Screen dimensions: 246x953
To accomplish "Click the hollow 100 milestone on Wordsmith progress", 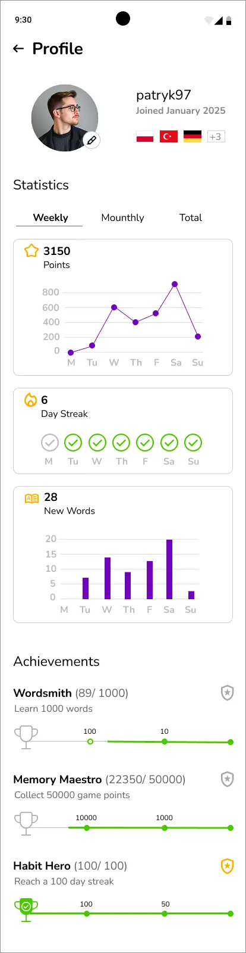I will [90, 742].
